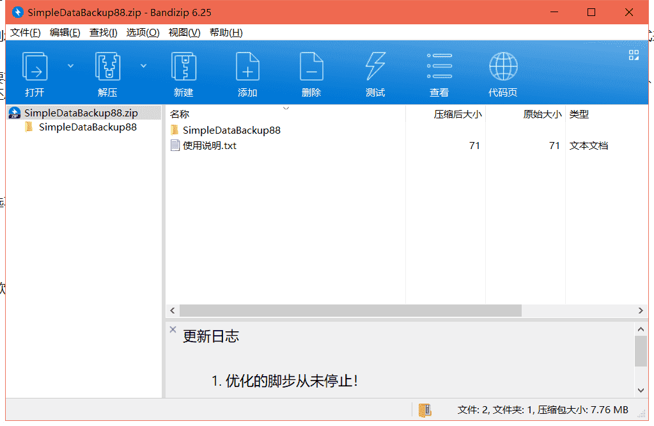
Task: Maximize the Bandizip window
Action: pyautogui.click(x=591, y=12)
